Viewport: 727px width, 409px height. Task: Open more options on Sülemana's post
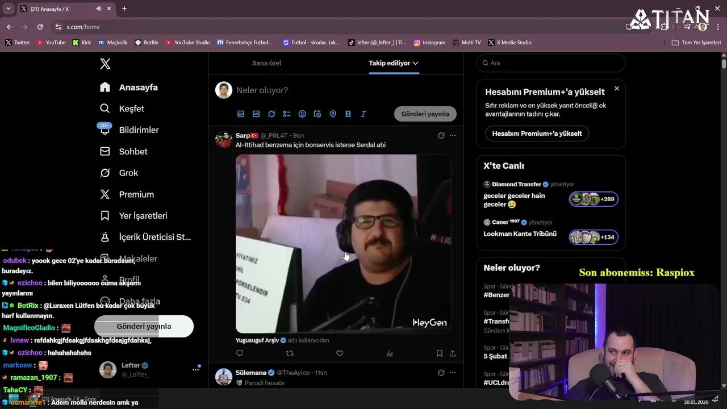(x=453, y=373)
